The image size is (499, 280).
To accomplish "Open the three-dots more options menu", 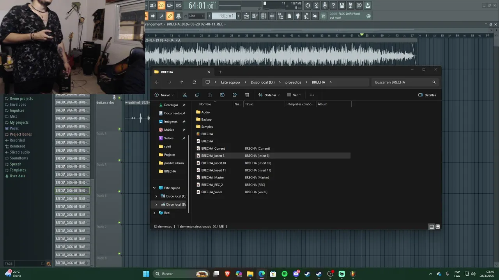I will click(311, 95).
